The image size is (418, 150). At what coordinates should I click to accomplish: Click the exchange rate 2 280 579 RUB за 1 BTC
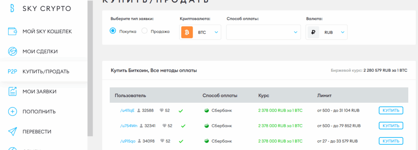click(x=385, y=71)
